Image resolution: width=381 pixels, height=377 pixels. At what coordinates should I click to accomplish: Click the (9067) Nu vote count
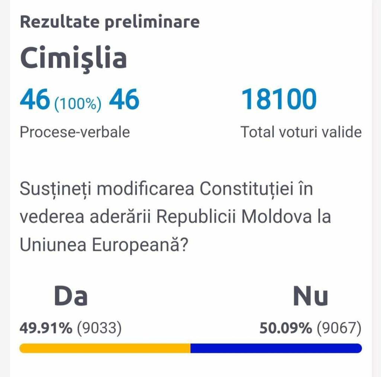pos(339,328)
